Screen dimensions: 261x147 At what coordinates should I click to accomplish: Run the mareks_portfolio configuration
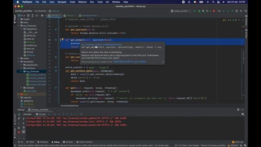point(195,11)
